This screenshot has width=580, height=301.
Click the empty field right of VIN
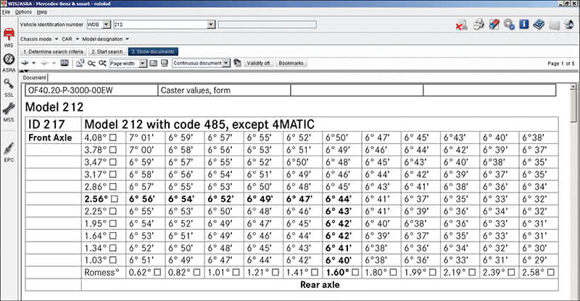(267, 25)
